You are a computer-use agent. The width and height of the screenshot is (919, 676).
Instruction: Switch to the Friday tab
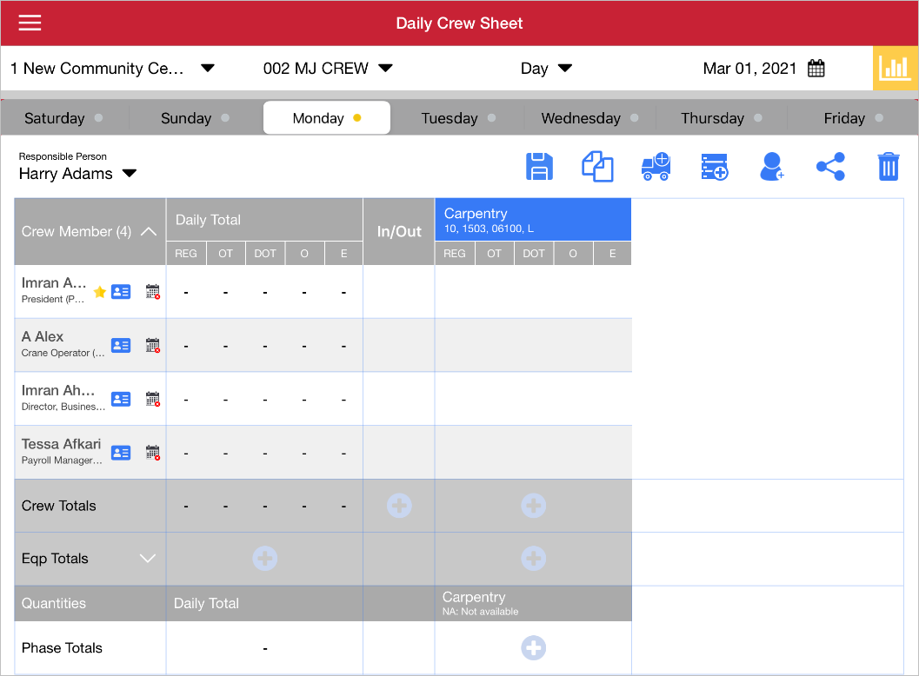[x=853, y=118]
